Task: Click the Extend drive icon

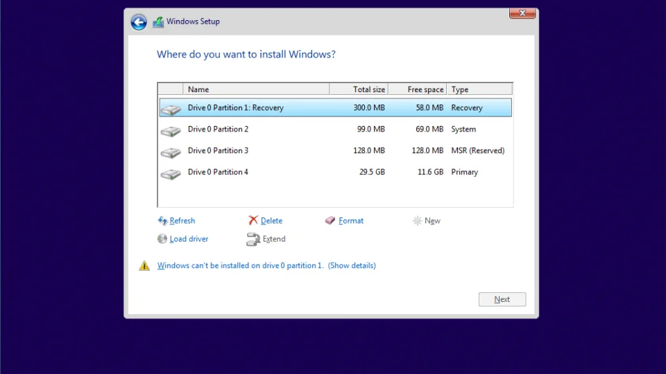Action: 253,239
